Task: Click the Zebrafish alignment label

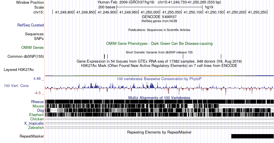Action: 36,127
